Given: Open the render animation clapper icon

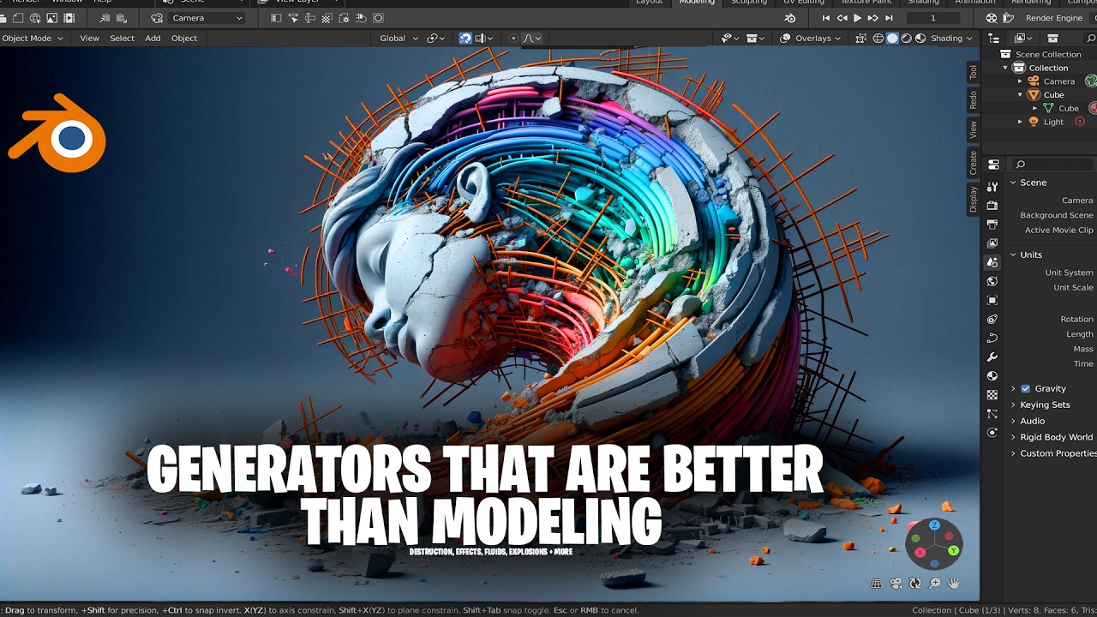Looking at the screenshot, I should coord(1010,18).
